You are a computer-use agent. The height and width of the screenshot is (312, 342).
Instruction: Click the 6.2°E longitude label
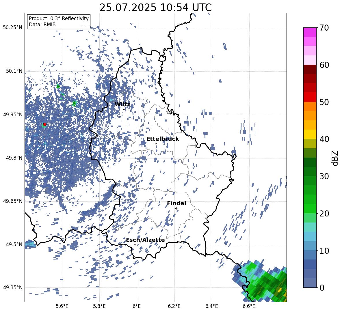tap(174, 306)
